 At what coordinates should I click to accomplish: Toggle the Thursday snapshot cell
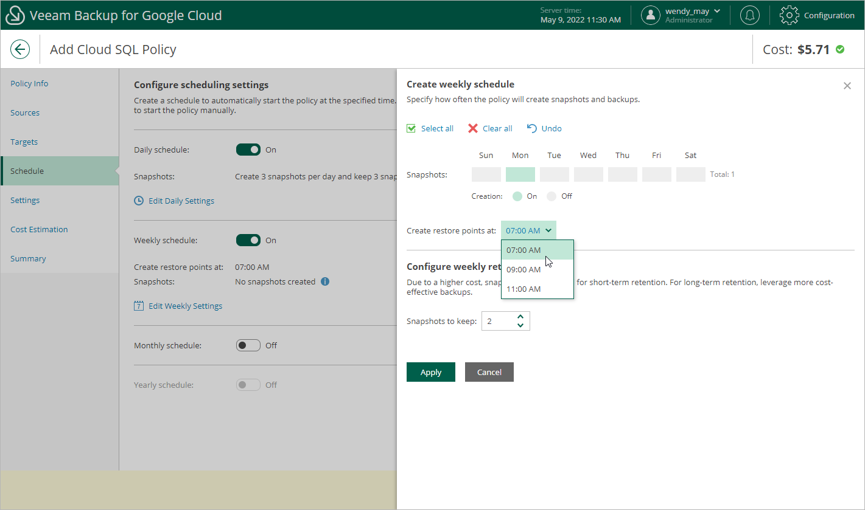pos(623,174)
